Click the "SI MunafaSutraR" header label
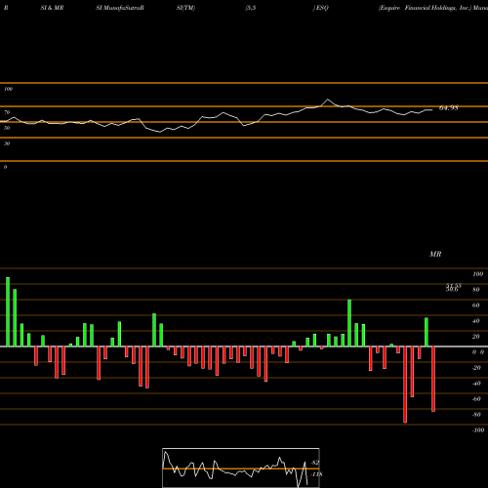 tap(120, 8)
